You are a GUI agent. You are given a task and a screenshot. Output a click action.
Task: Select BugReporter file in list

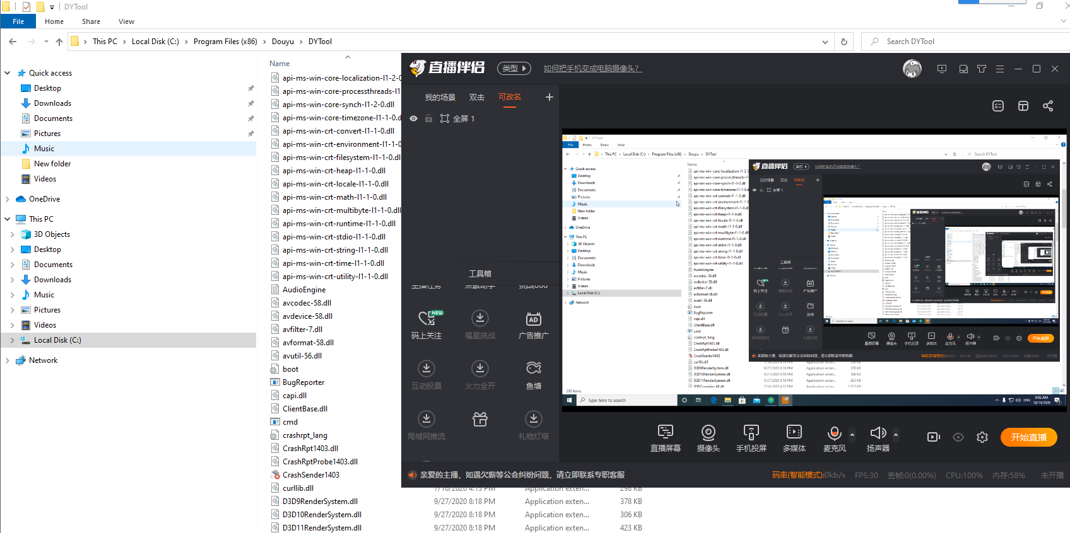[x=303, y=382]
